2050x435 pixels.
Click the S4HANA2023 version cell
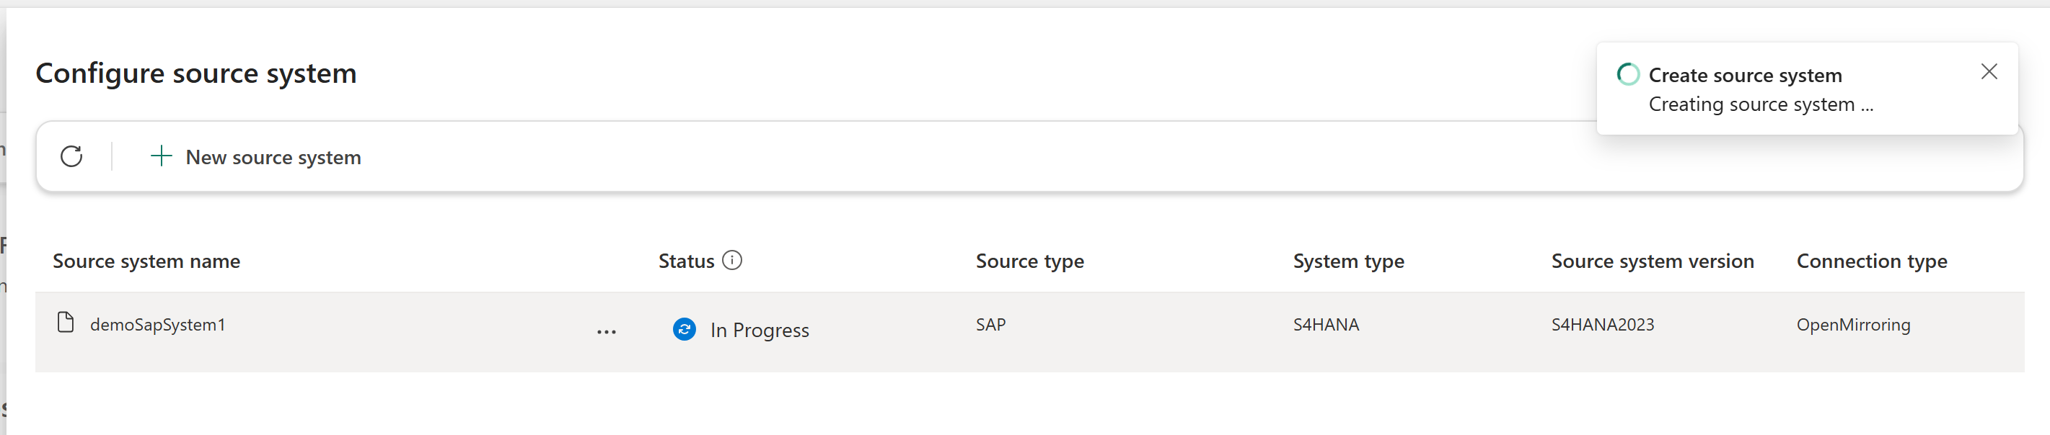[1602, 325]
